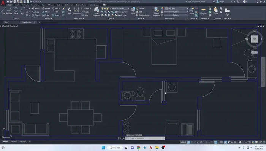Open the Insert ribbon tab

tap(17, 5)
